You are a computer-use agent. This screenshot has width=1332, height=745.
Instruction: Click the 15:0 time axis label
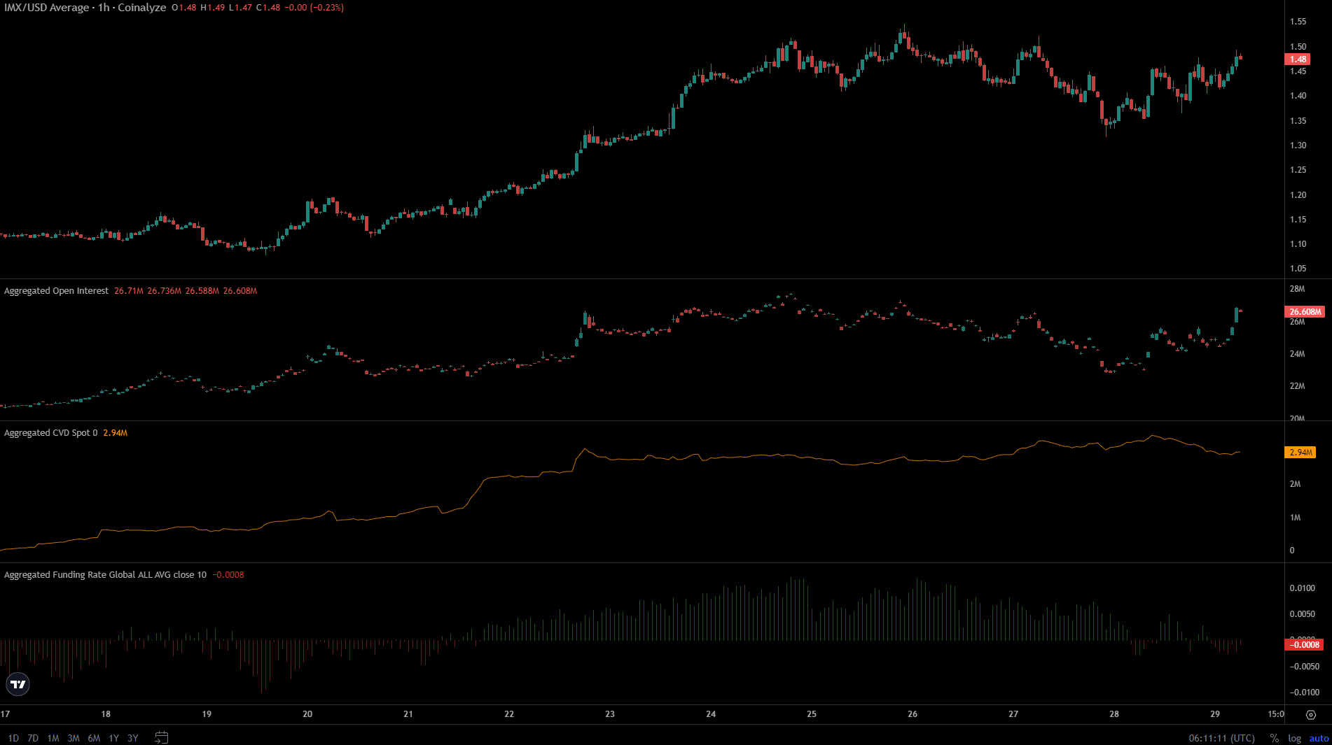click(x=1276, y=714)
